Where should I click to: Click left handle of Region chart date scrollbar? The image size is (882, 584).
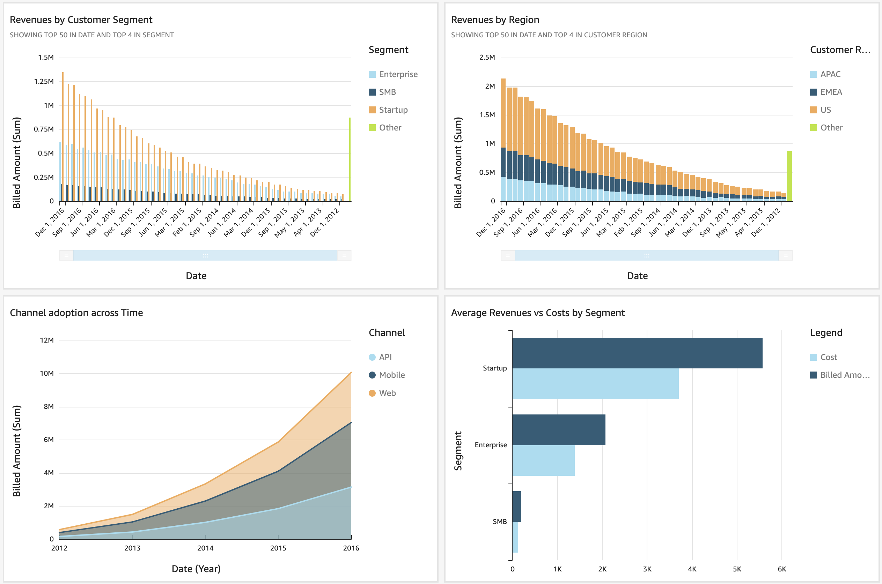(x=508, y=255)
